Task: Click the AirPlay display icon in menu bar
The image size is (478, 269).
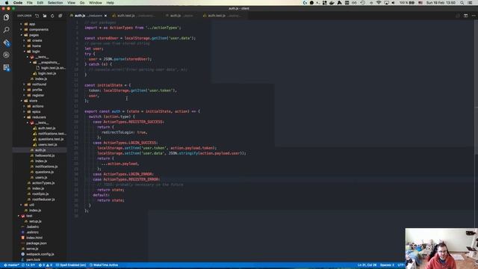Action: [x=386, y=3]
